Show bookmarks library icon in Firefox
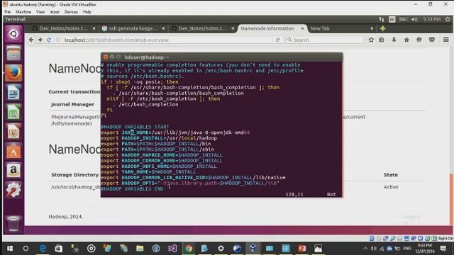 [382, 40]
